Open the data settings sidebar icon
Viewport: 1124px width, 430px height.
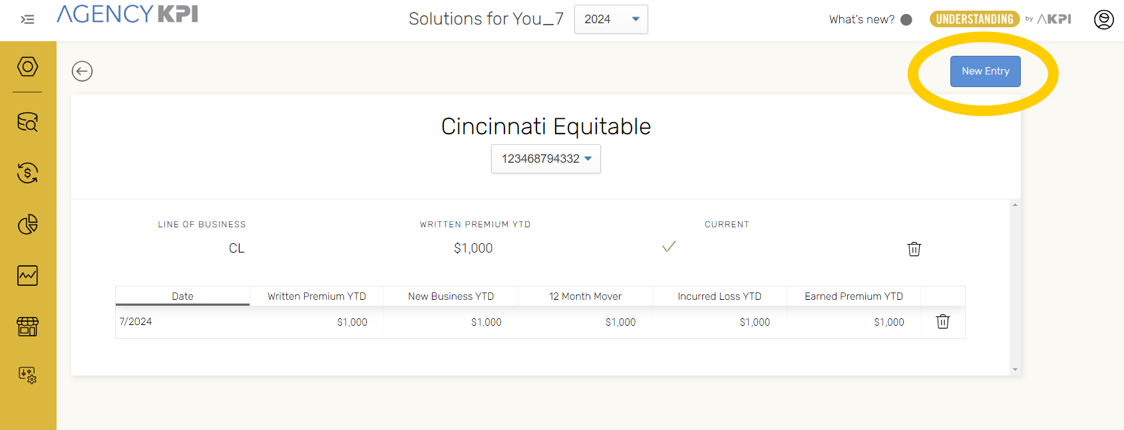coord(27,375)
